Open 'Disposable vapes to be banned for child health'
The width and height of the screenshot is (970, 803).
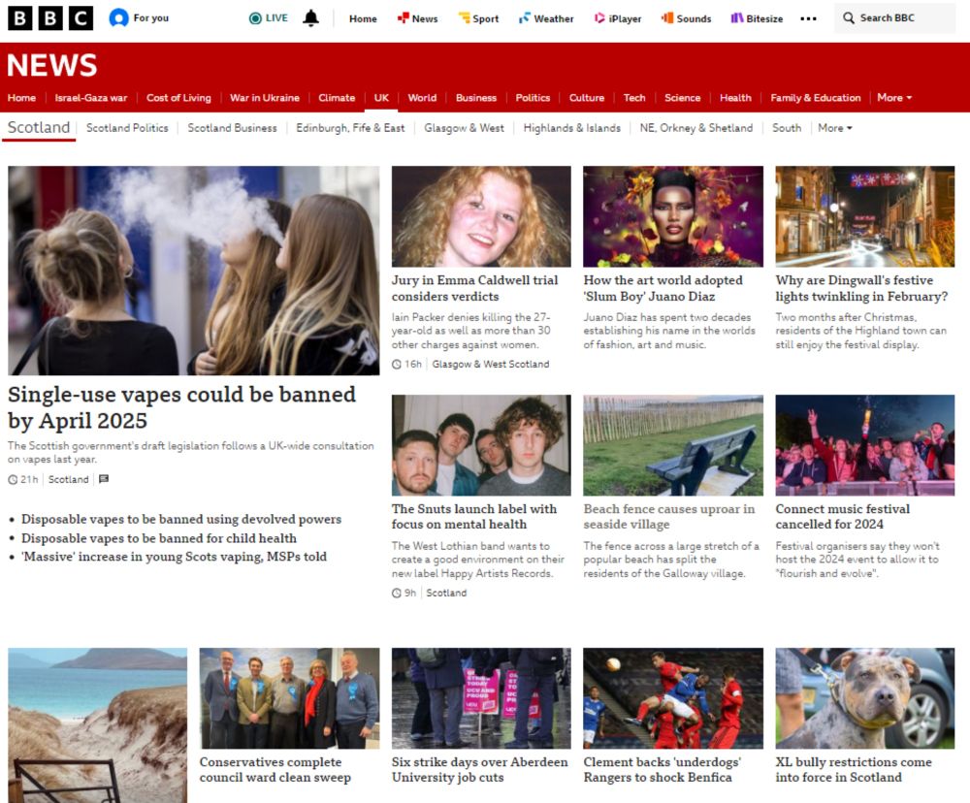click(159, 538)
